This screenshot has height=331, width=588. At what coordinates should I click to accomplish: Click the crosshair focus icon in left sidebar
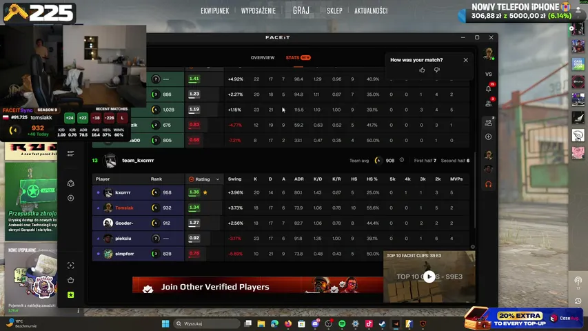tap(70, 265)
